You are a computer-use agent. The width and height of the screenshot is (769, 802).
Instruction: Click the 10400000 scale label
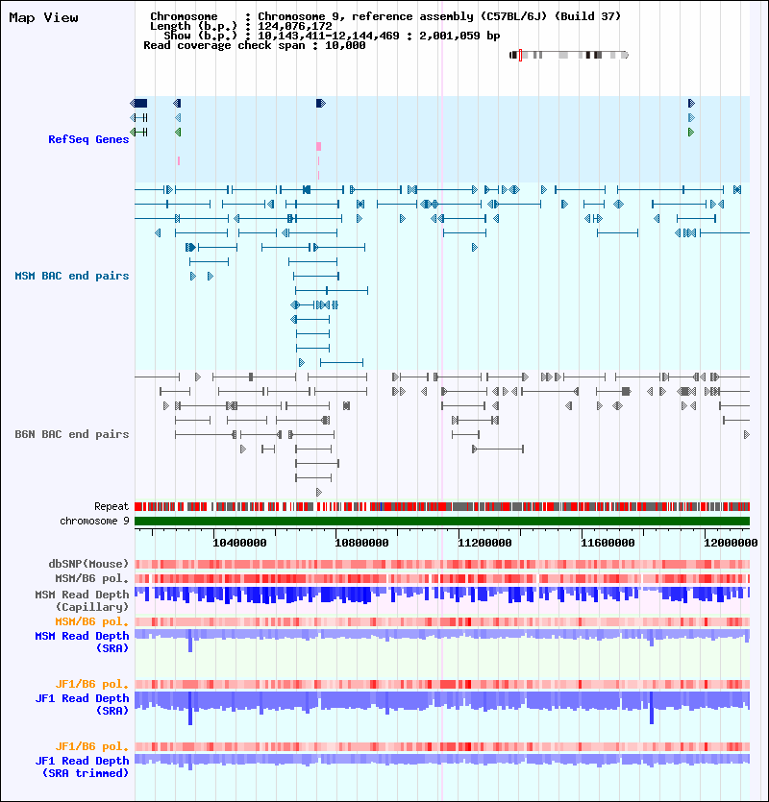coord(239,543)
